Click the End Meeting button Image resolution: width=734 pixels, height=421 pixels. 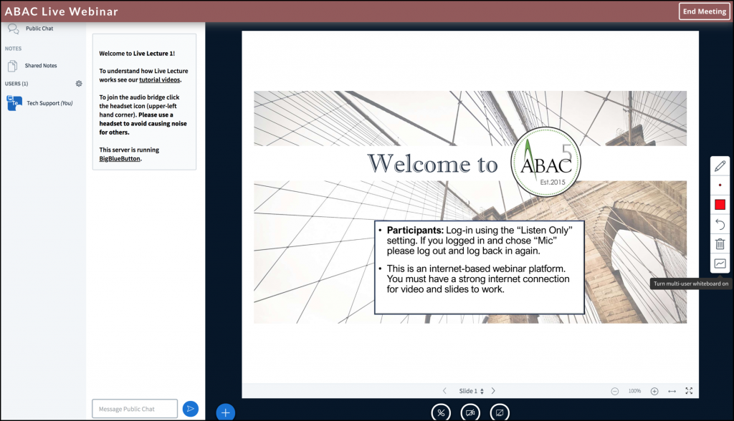coord(704,11)
